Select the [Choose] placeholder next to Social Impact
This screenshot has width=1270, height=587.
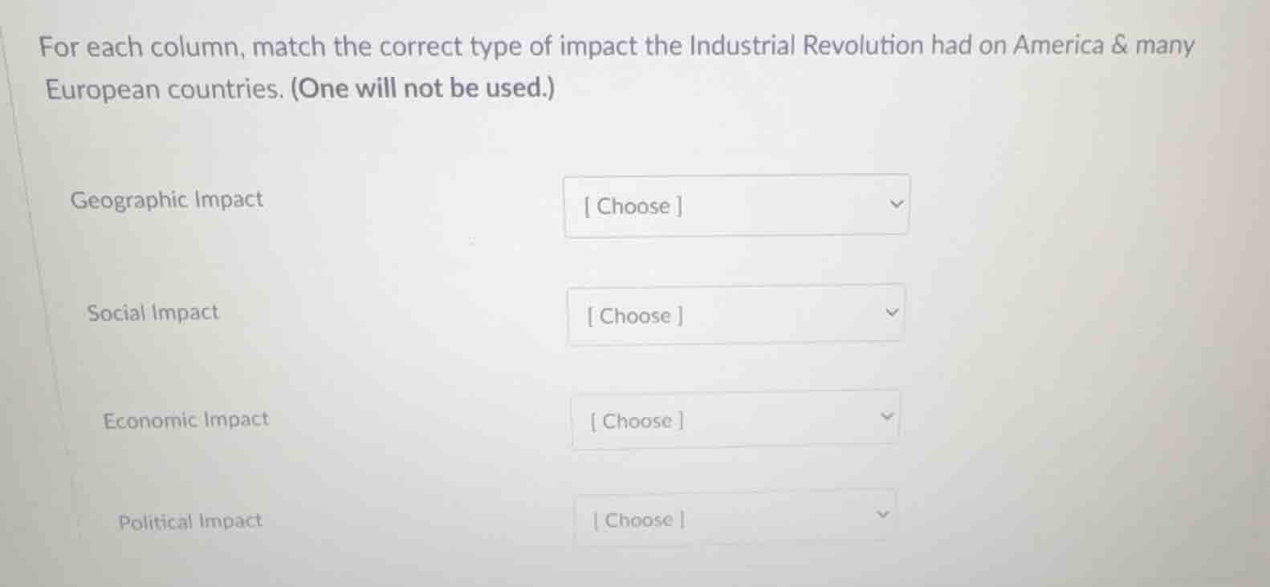[634, 315]
